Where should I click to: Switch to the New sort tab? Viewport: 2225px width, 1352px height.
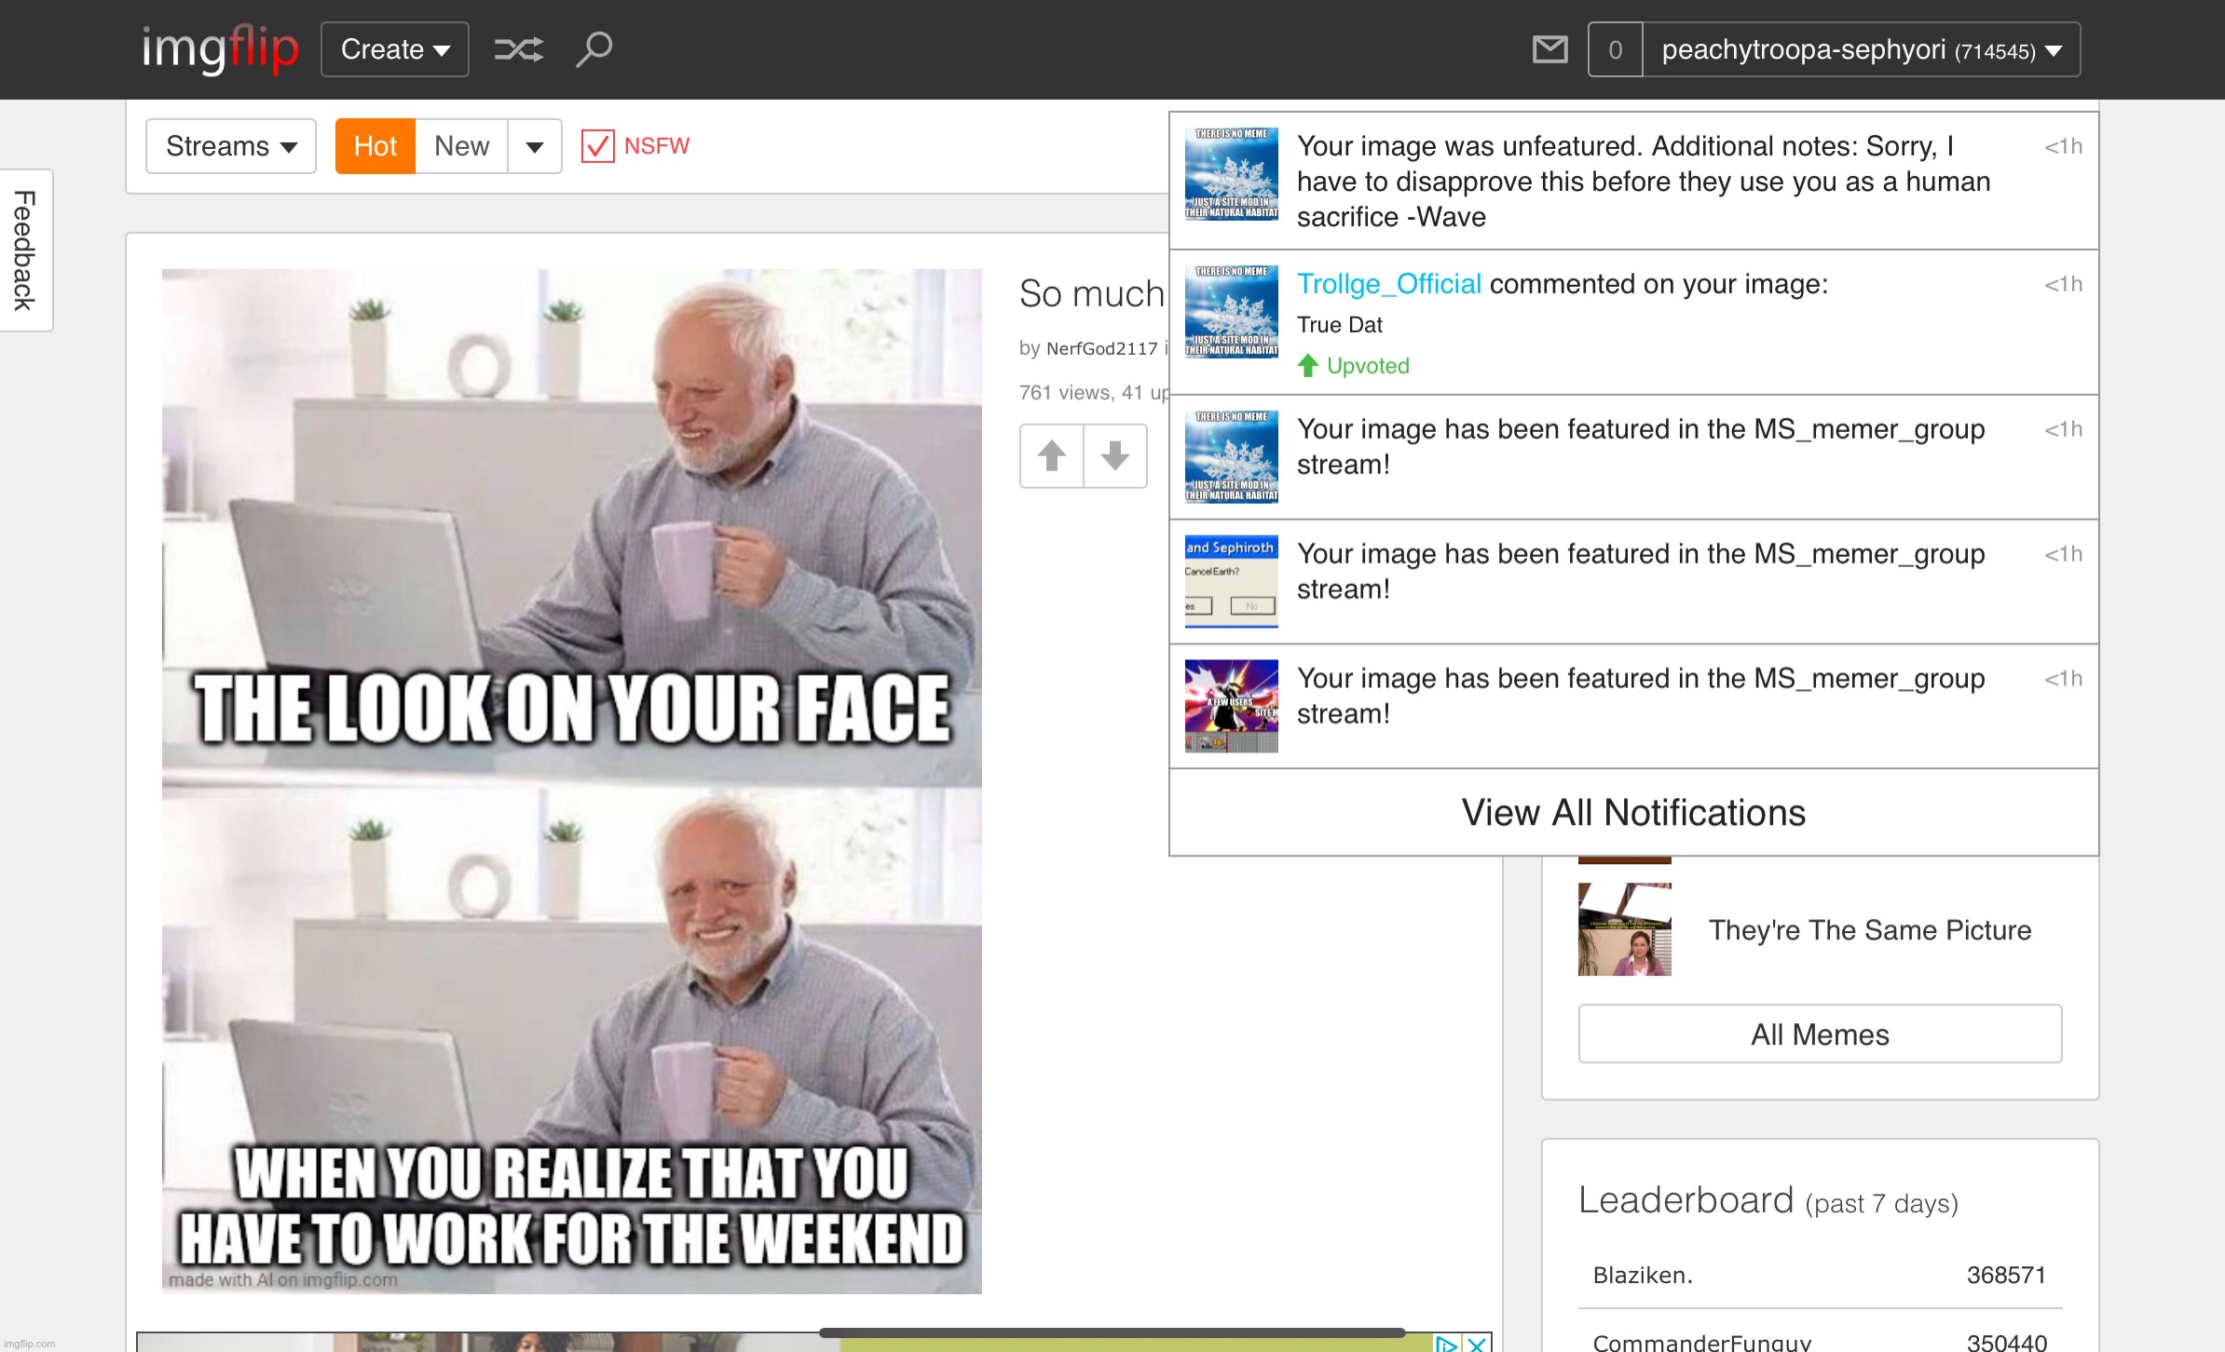[461, 146]
